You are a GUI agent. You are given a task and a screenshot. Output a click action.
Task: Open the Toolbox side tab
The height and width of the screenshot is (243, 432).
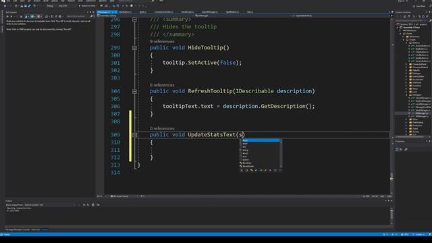pyautogui.click(x=2, y=29)
